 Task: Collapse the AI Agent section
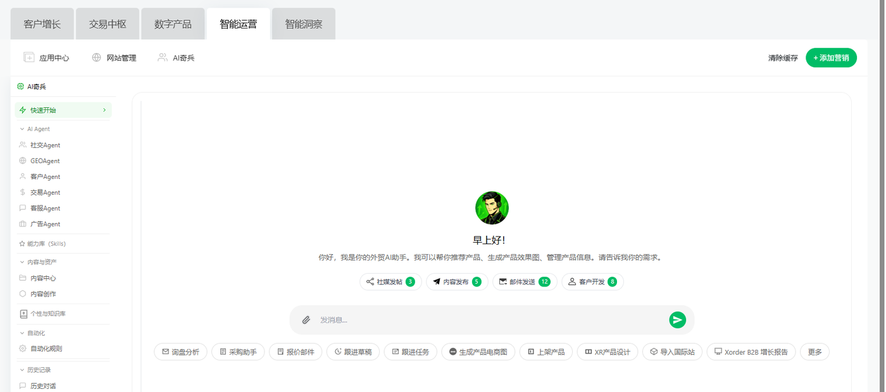click(35, 129)
